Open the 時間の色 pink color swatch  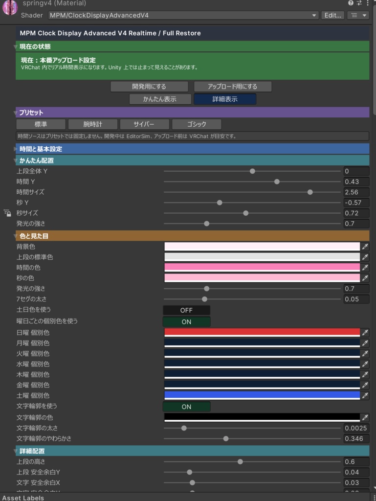262,268
